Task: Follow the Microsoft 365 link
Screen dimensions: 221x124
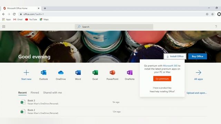Action: [170, 66]
